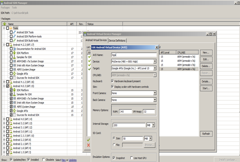Sort packages by the Status column header
The image size is (240, 162).
pyautogui.click(x=104, y=24)
